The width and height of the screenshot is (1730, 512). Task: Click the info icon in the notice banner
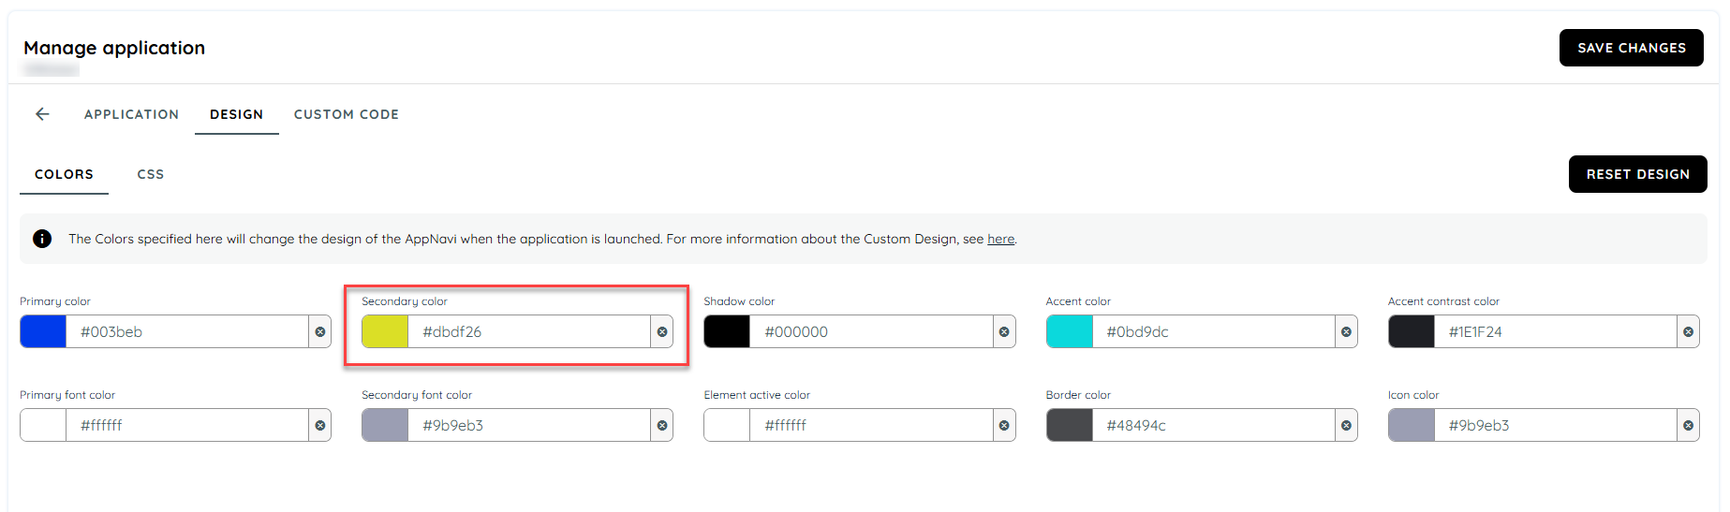tap(42, 239)
